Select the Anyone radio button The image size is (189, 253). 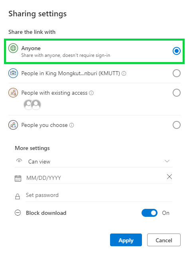click(x=177, y=51)
